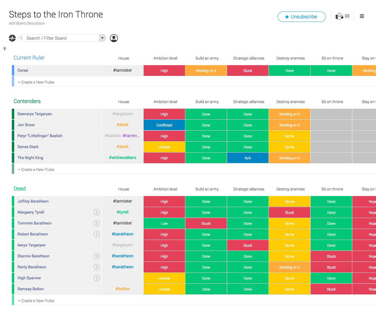Collapse the Dead group title
The height and width of the screenshot is (316, 376).
pyautogui.click(x=20, y=189)
